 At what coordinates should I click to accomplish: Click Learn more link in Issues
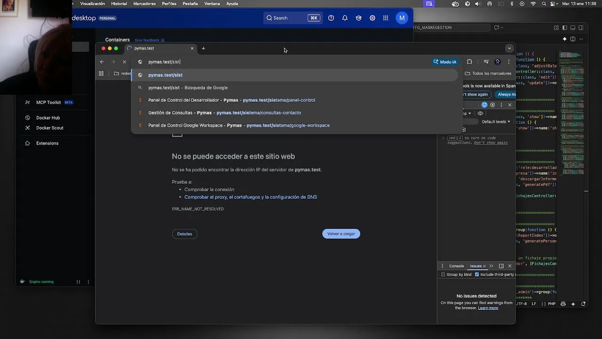[488, 308]
